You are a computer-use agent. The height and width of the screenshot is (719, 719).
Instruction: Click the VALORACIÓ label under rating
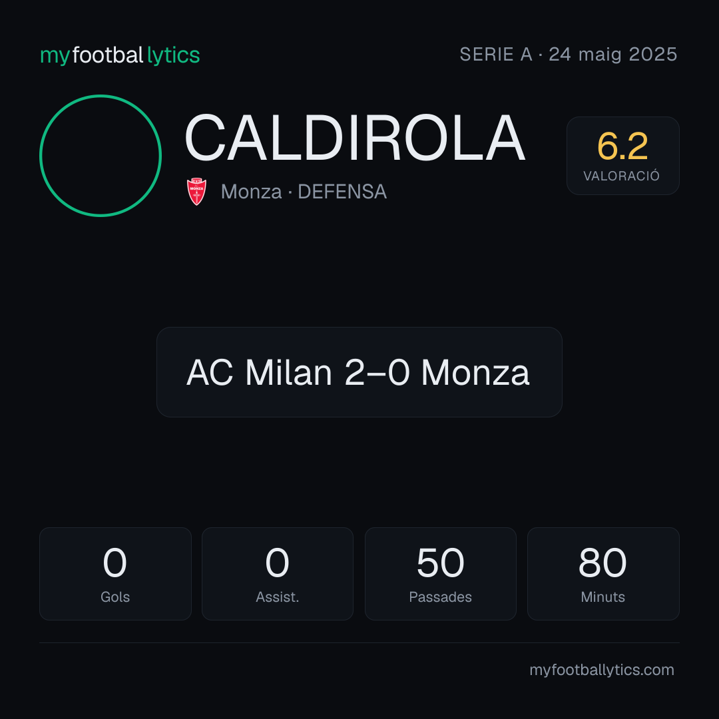click(621, 176)
